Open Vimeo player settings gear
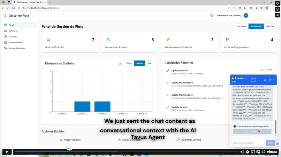 pos(248,152)
